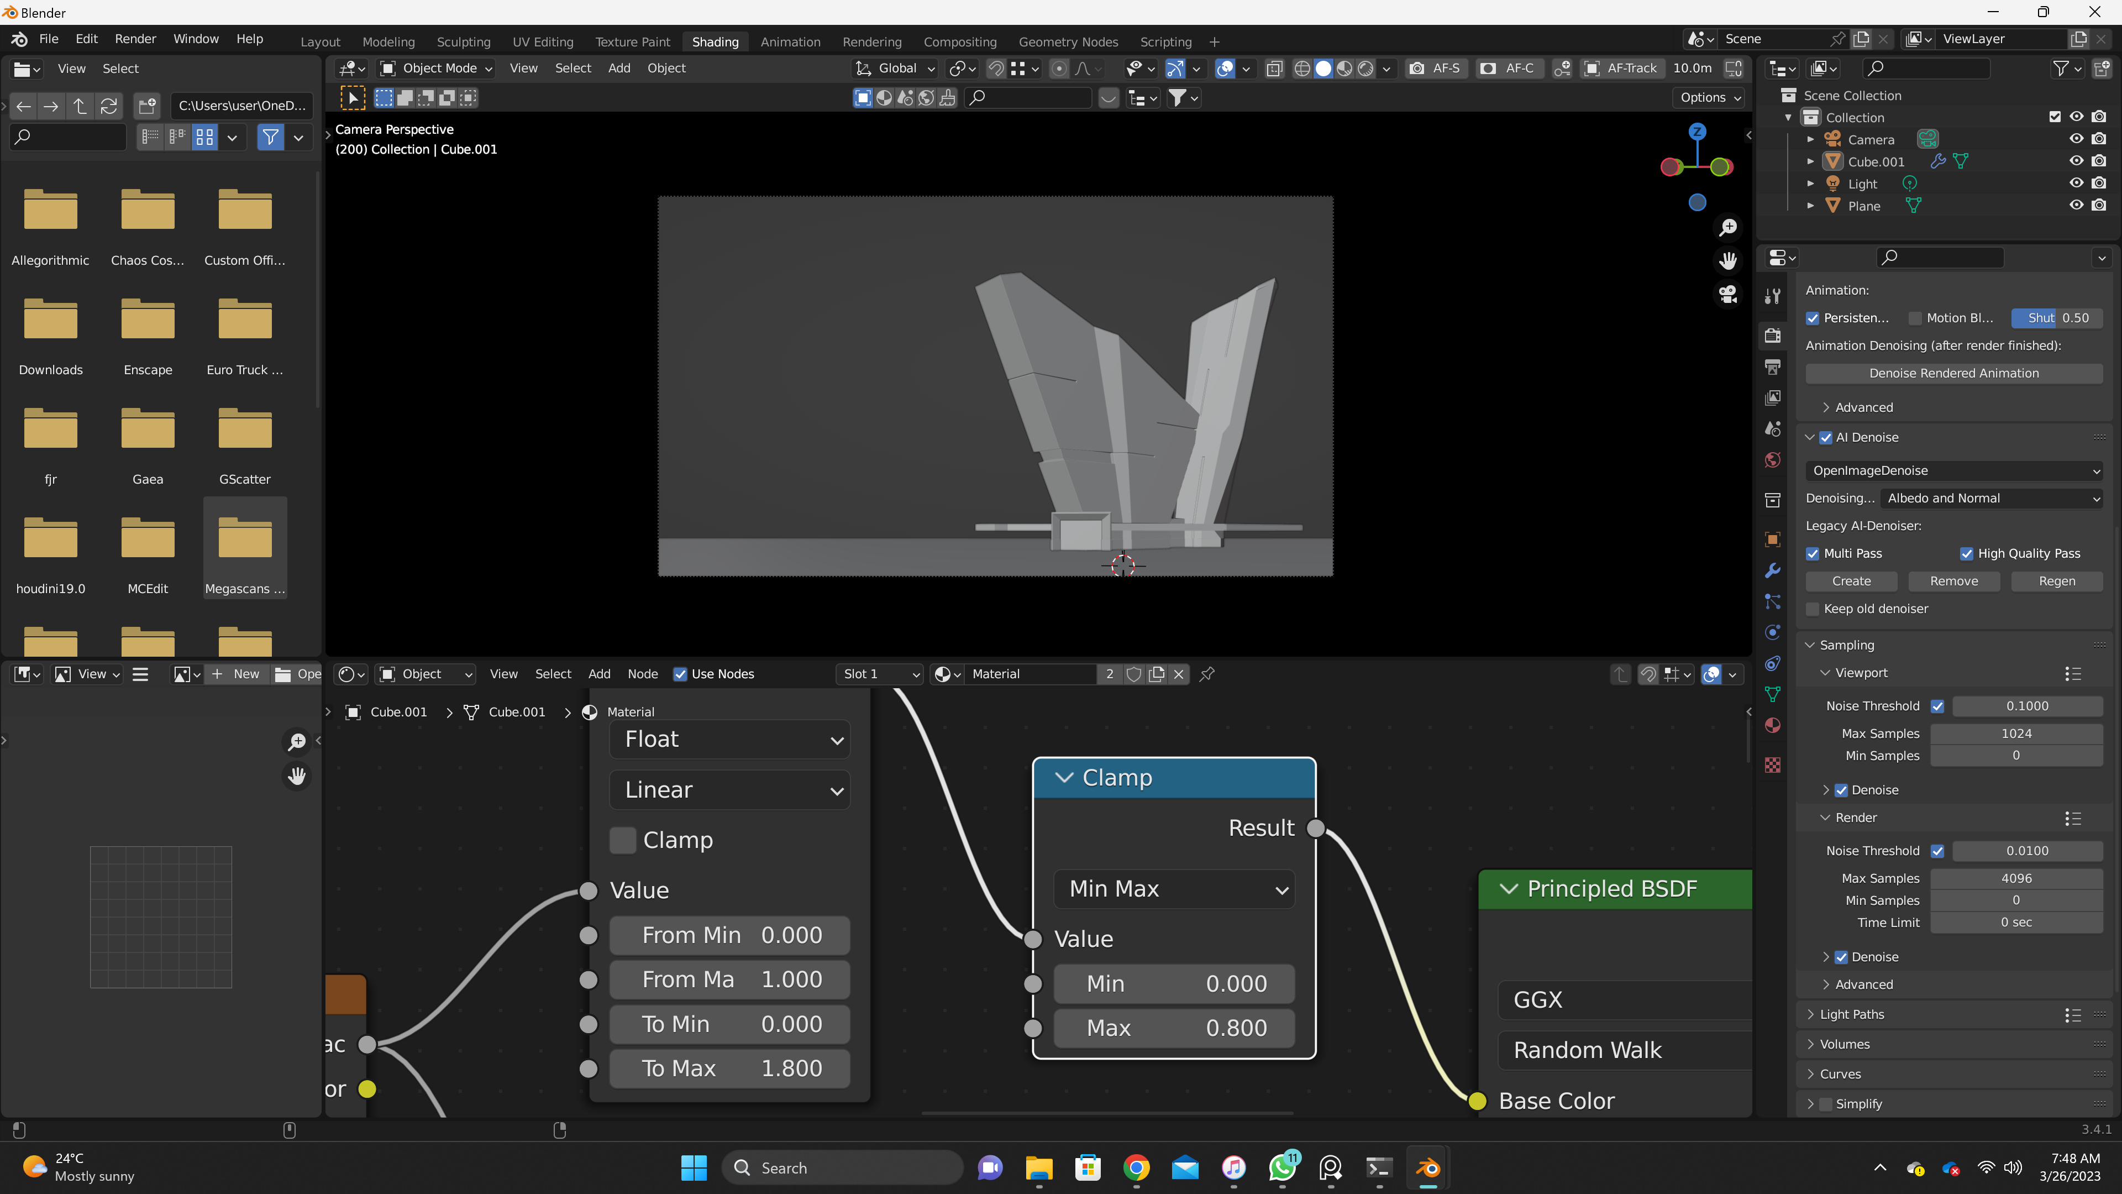Select wireframe viewport shading icon

click(x=1301, y=69)
